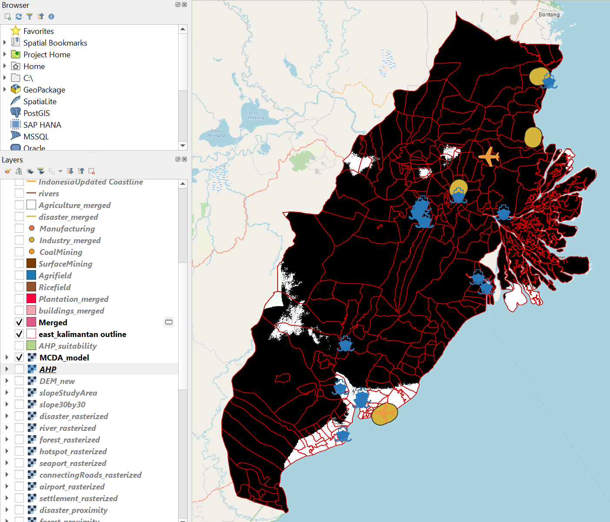Image resolution: width=610 pixels, height=522 pixels.
Task: Enable the AHP_suitability layer checkbox
Action: [x=19, y=346]
